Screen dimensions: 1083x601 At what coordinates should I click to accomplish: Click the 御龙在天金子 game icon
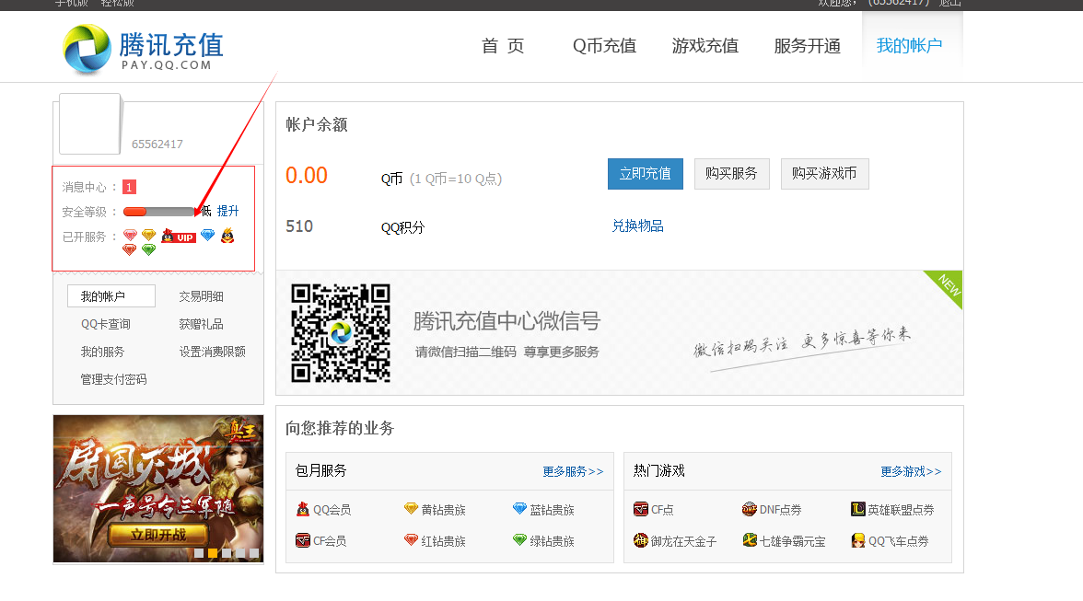point(641,540)
